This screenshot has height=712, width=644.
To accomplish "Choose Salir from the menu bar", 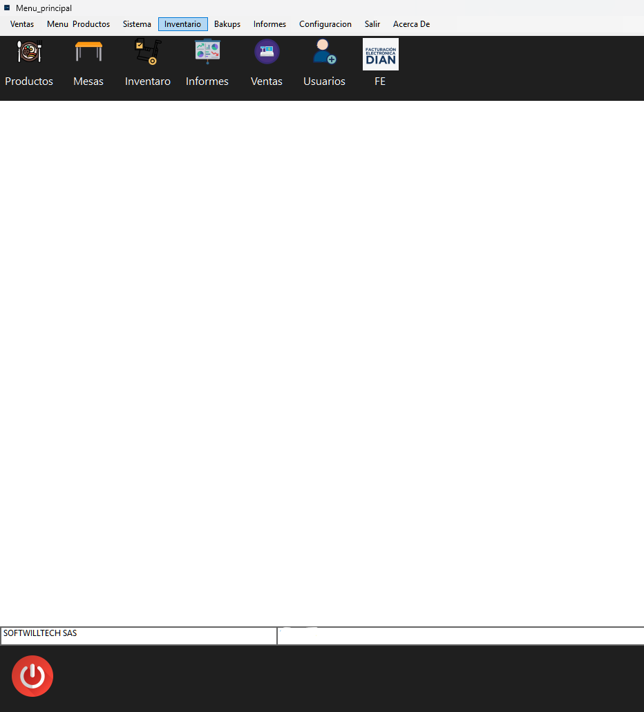I will (372, 24).
